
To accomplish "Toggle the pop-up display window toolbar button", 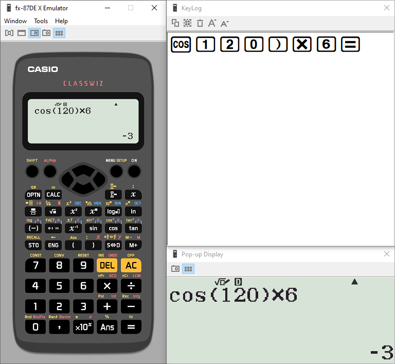I will pos(34,33).
